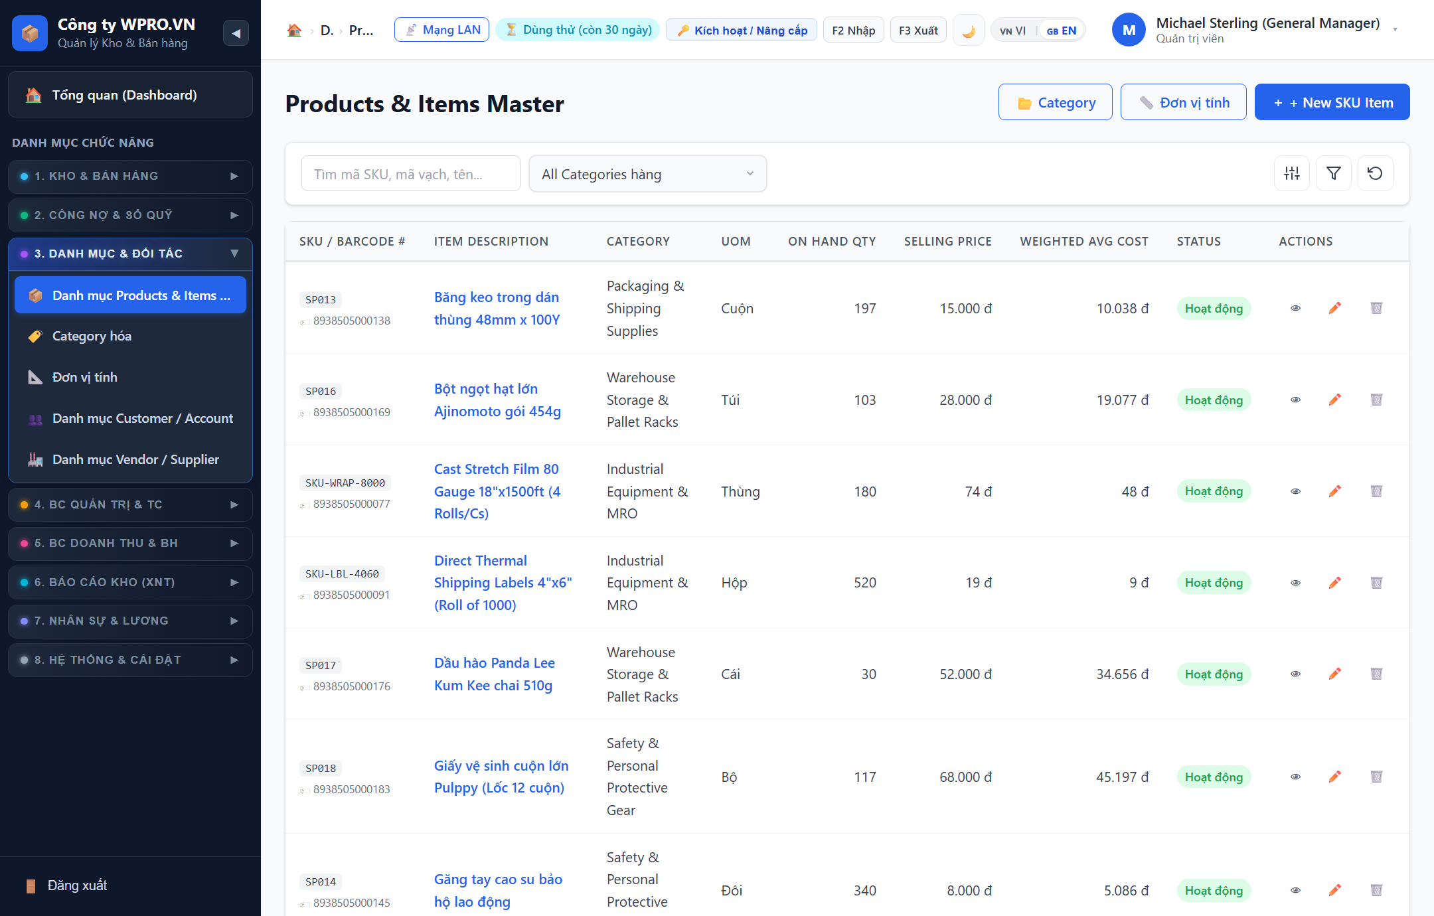Click the F3 Xuất button
Screen dimensions: 1434x916
pos(918,31)
